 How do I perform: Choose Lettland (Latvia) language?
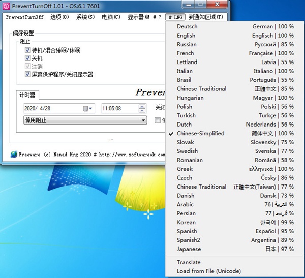pyautogui.click(x=235, y=62)
